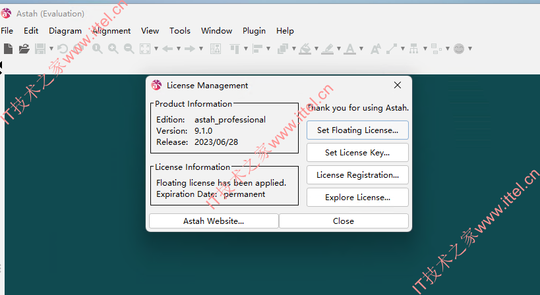Image resolution: width=540 pixels, height=295 pixels.
Task: Click the font size AA icon
Action: 376,49
